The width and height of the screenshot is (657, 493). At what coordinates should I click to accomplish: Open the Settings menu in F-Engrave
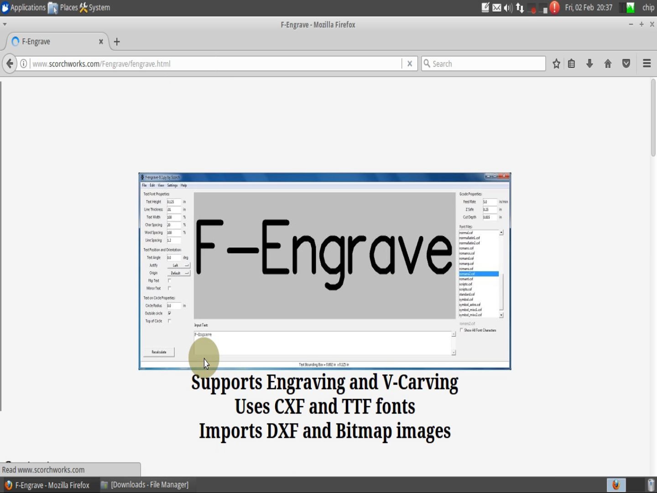coord(172,185)
